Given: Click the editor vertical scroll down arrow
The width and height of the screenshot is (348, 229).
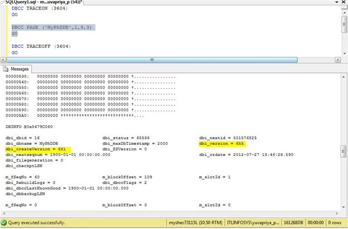Looking at the screenshot, I should tap(345, 53).
